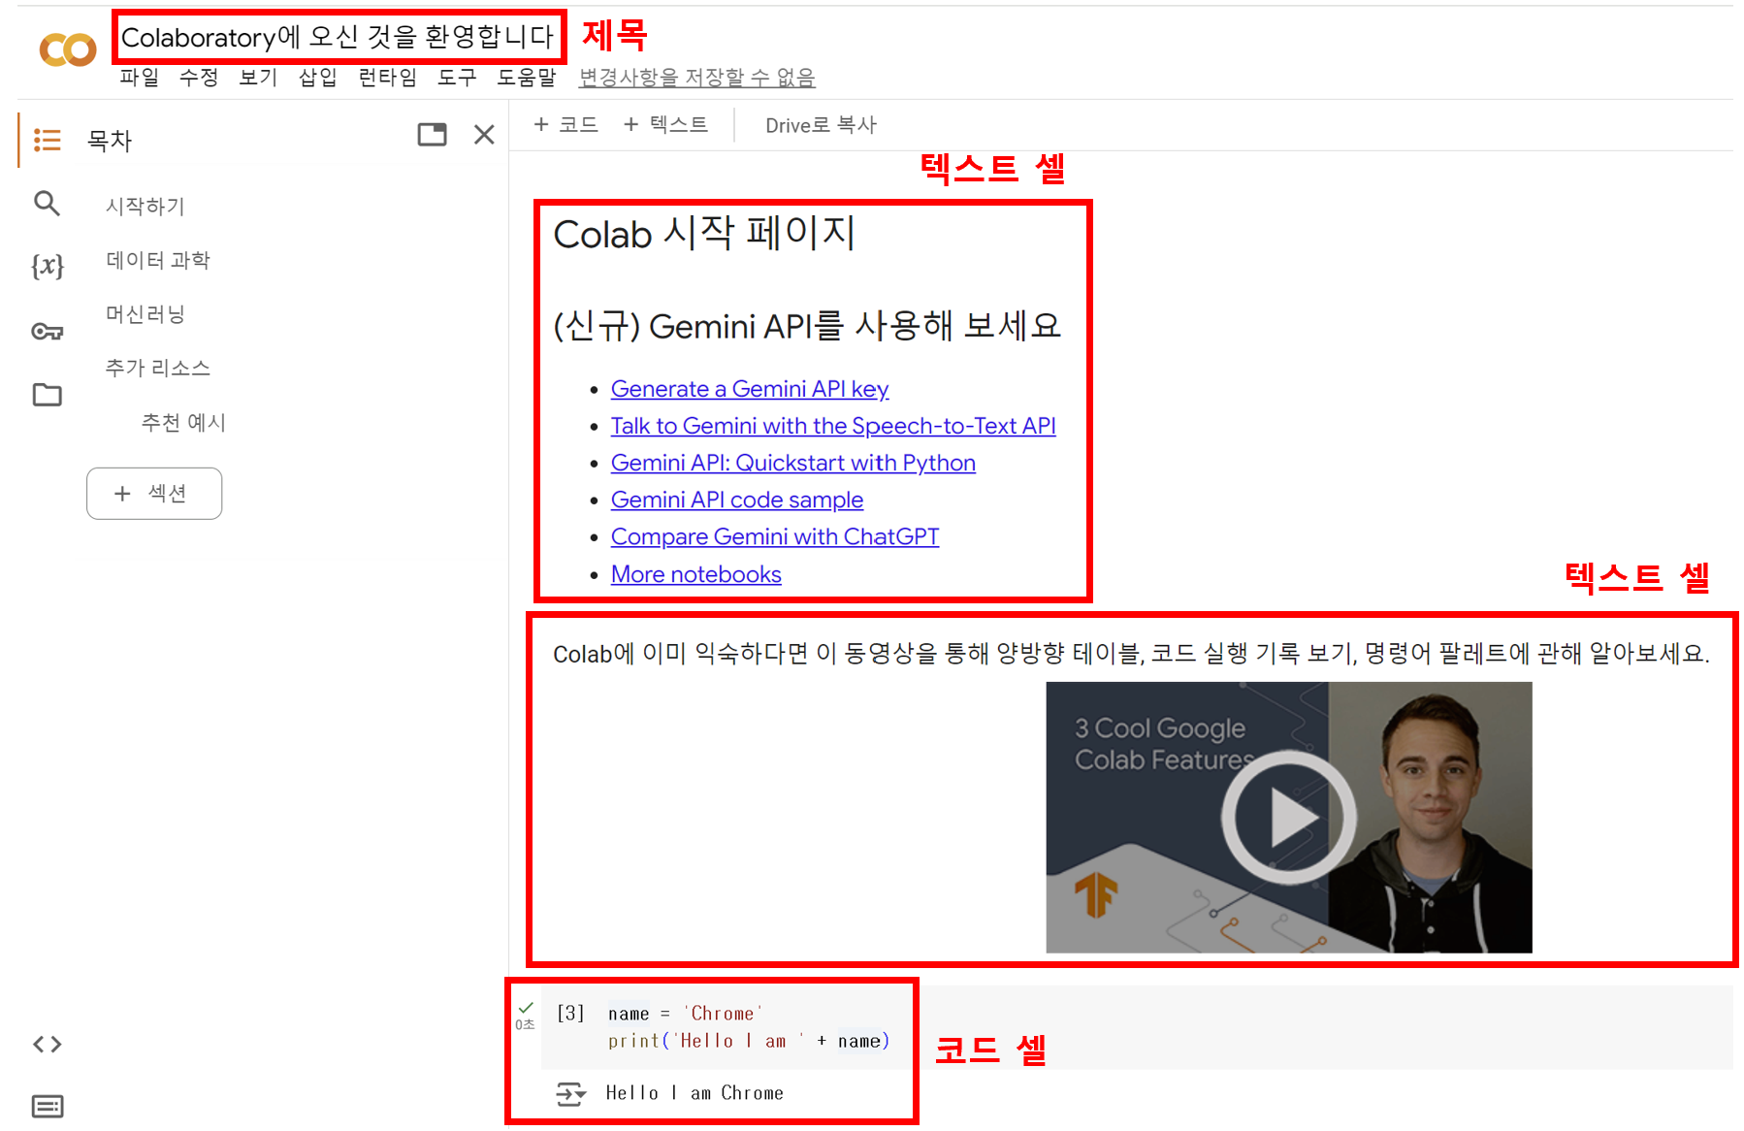Open Generate a Gemini API key link
Screen dimensions: 1744x1131
[x=750, y=389]
